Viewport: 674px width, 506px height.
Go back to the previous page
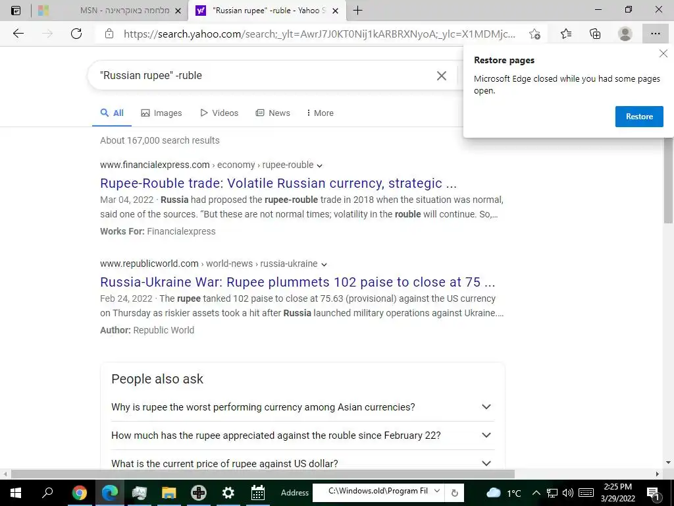pos(18,34)
